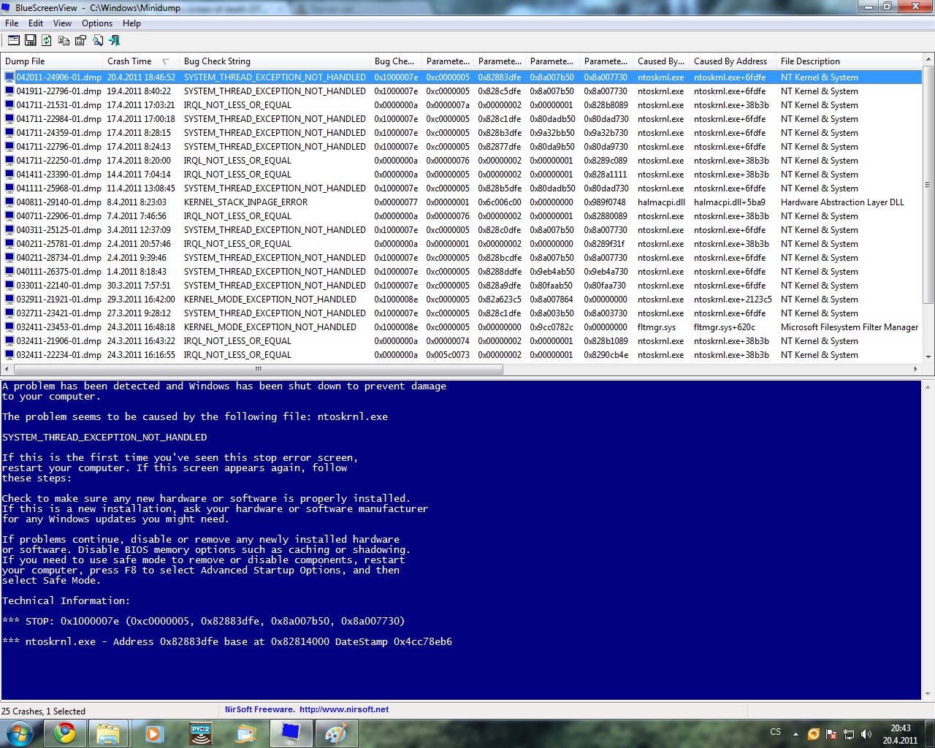Click the Exit door toolbar icon
The height and width of the screenshot is (748, 935).
114,40
